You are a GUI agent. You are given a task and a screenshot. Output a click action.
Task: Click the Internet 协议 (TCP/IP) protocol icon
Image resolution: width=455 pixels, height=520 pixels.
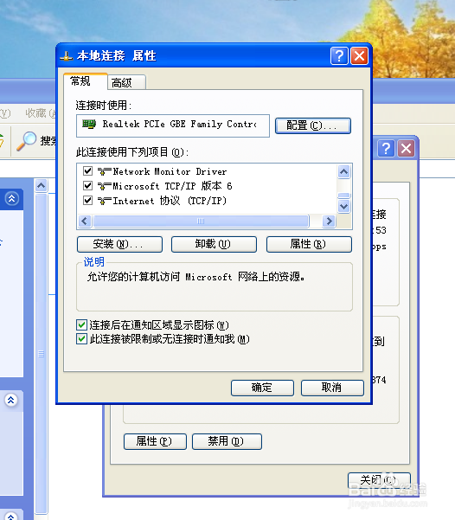(x=104, y=201)
